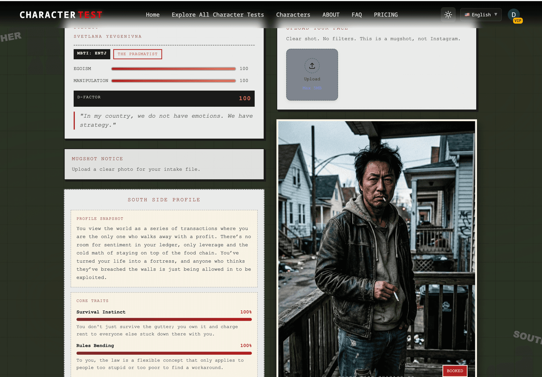Click the MBTI: ENTJ badge
Viewport: 542px width, 377px height.
tap(92, 53)
